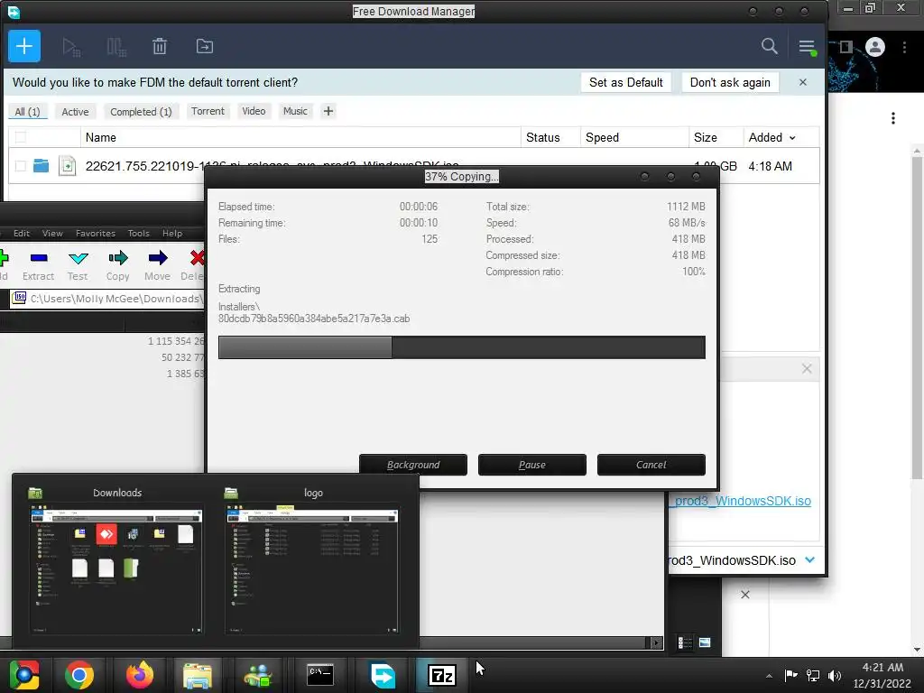Cancel the 7-Zip copying operation
The width and height of the screenshot is (924, 693).
click(x=651, y=465)
